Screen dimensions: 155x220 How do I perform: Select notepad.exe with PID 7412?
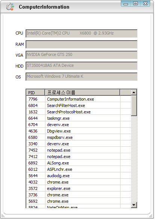point(78,157)
